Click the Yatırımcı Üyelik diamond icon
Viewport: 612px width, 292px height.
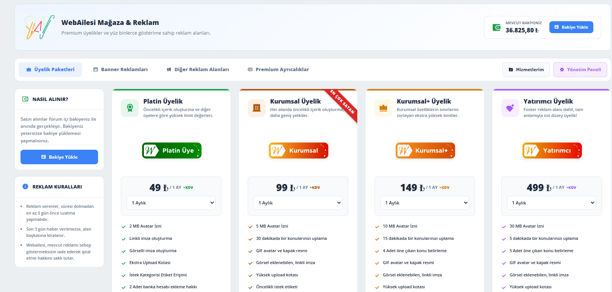pyautogui.click(x=510, y=108)
